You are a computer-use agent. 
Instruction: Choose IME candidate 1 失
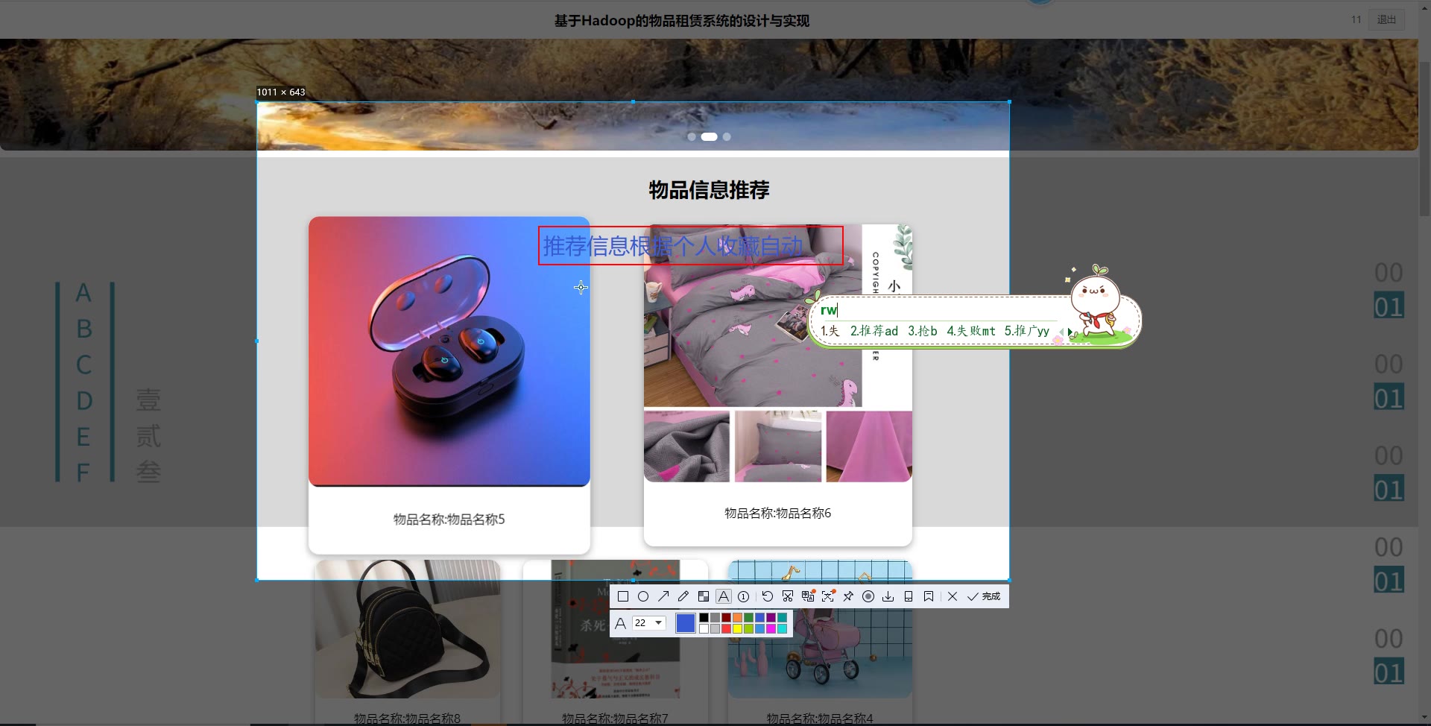[x=830, y=331]
